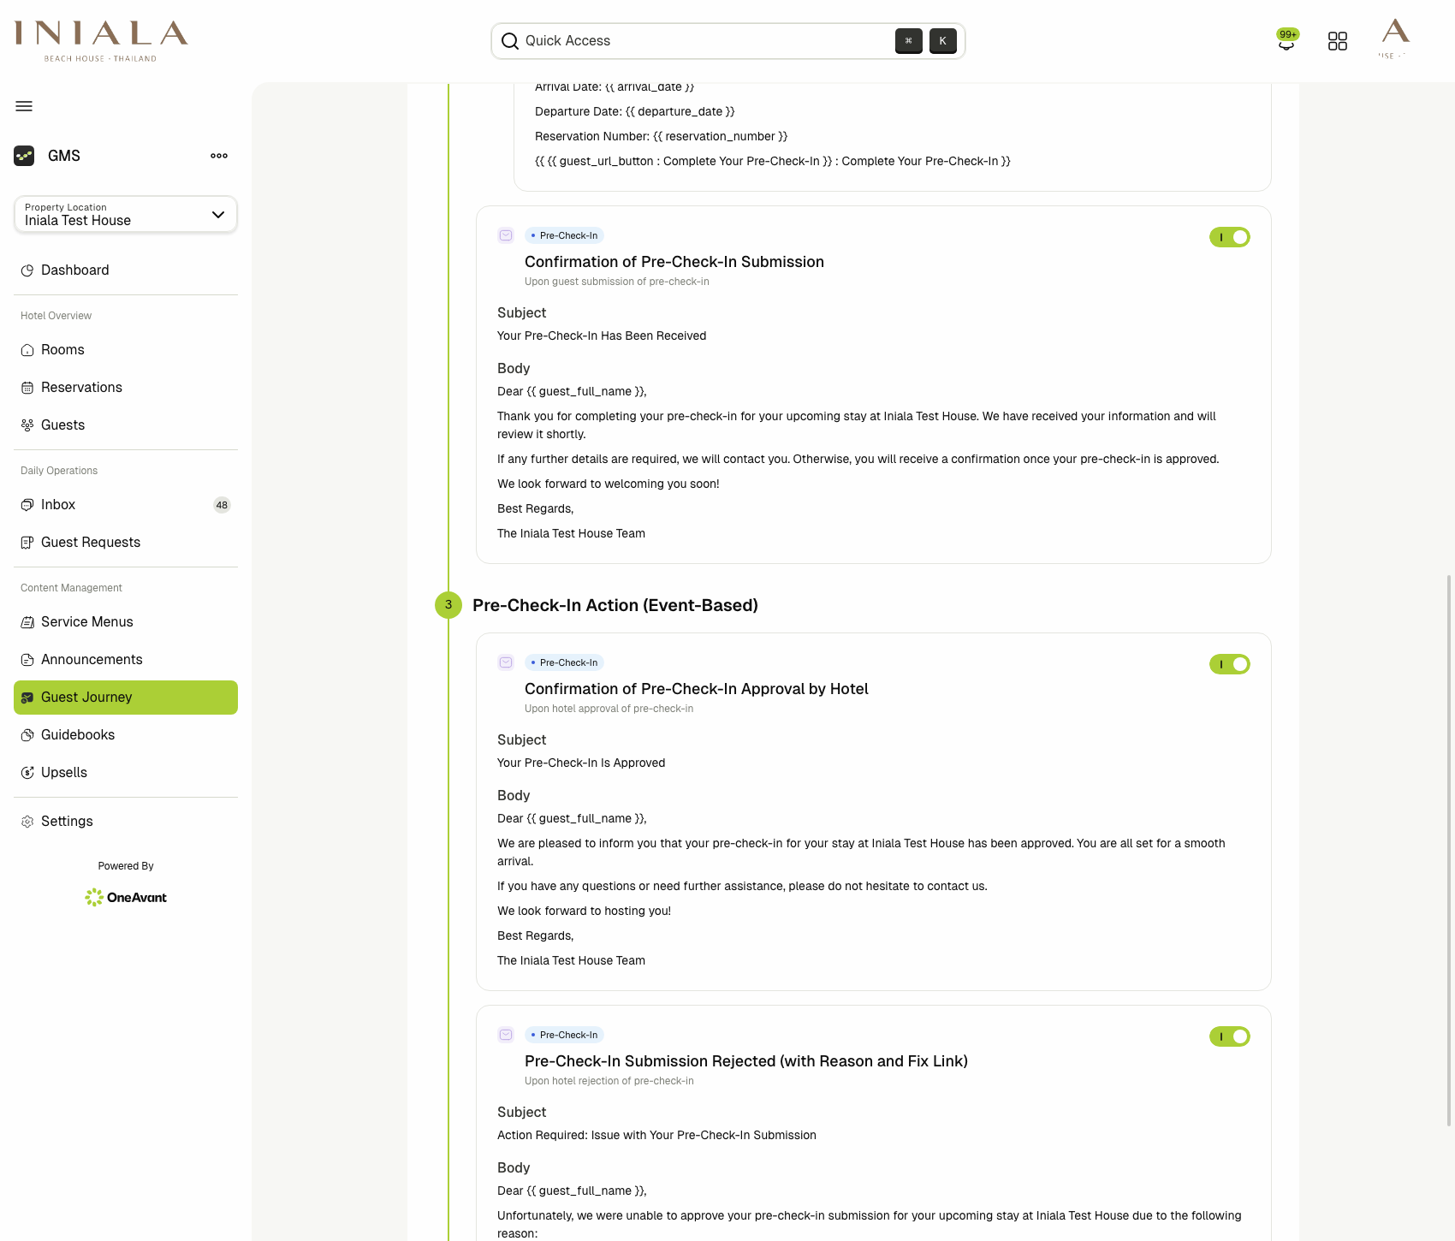
Task: Open the Service Menus icon
Action: (28, 621)
